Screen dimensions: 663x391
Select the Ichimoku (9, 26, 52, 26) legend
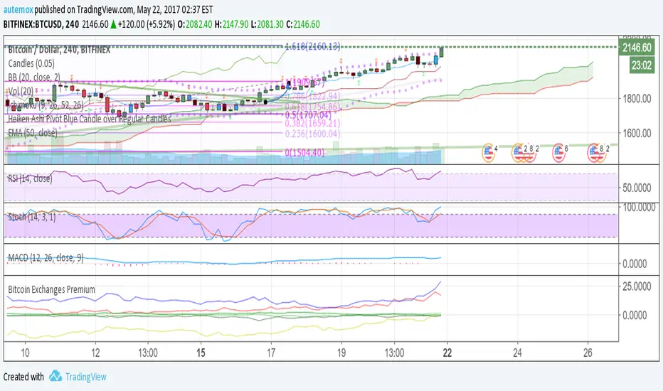(46, 105)
